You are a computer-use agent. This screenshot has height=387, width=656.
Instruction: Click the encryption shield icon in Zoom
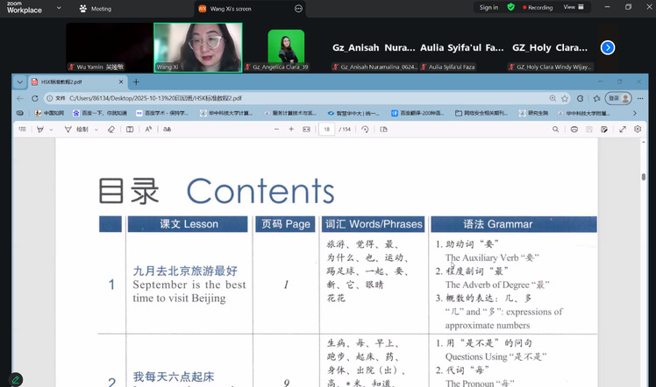(510, 7)
